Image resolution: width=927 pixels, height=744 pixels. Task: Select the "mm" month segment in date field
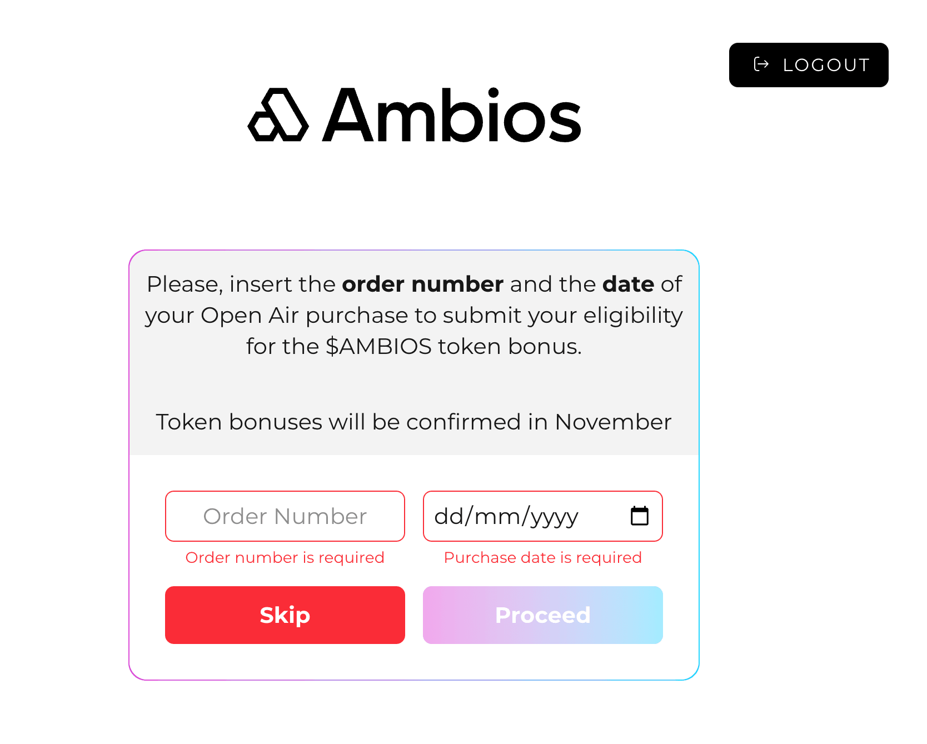tap(497, 516)
